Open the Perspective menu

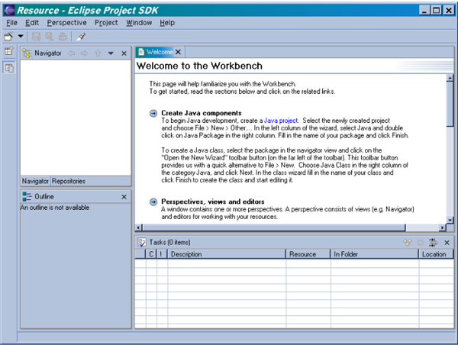(66, 23)
